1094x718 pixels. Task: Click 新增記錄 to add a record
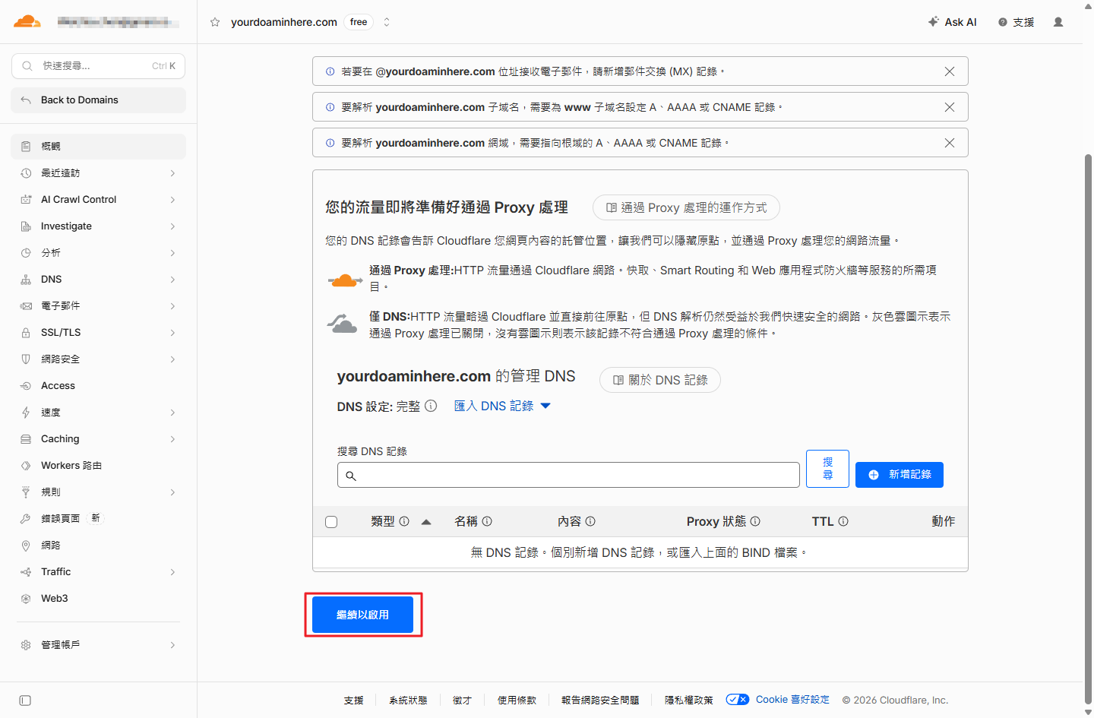900,475
